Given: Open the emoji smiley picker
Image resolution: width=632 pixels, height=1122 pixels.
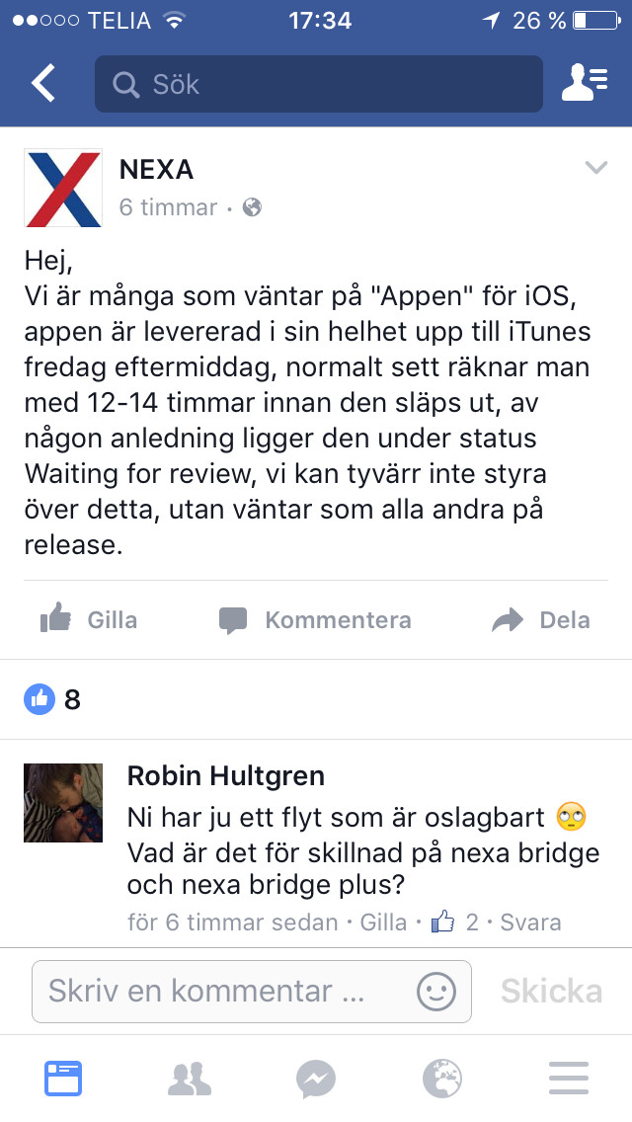Looking at the screenshot, I should 435,991.
